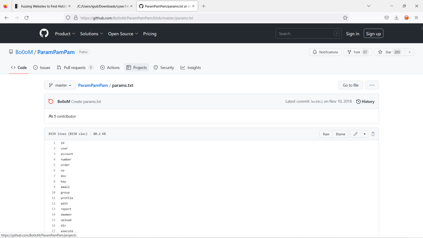Expand the Product menu
The width and height of the screenshot is (423, 238).
(65, 34)
